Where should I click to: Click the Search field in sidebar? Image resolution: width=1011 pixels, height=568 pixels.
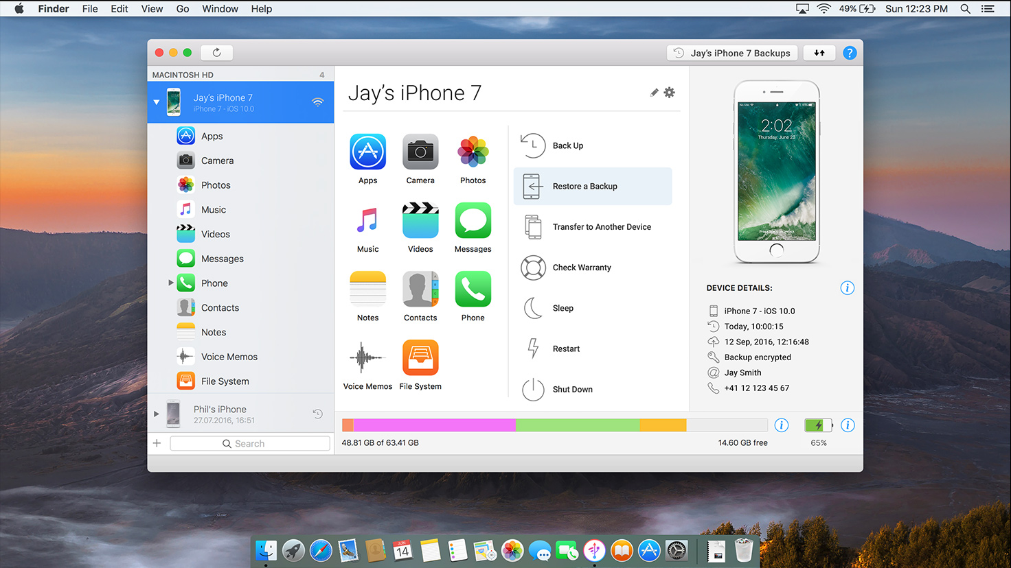pyautogui.click(x=250, y=444)
